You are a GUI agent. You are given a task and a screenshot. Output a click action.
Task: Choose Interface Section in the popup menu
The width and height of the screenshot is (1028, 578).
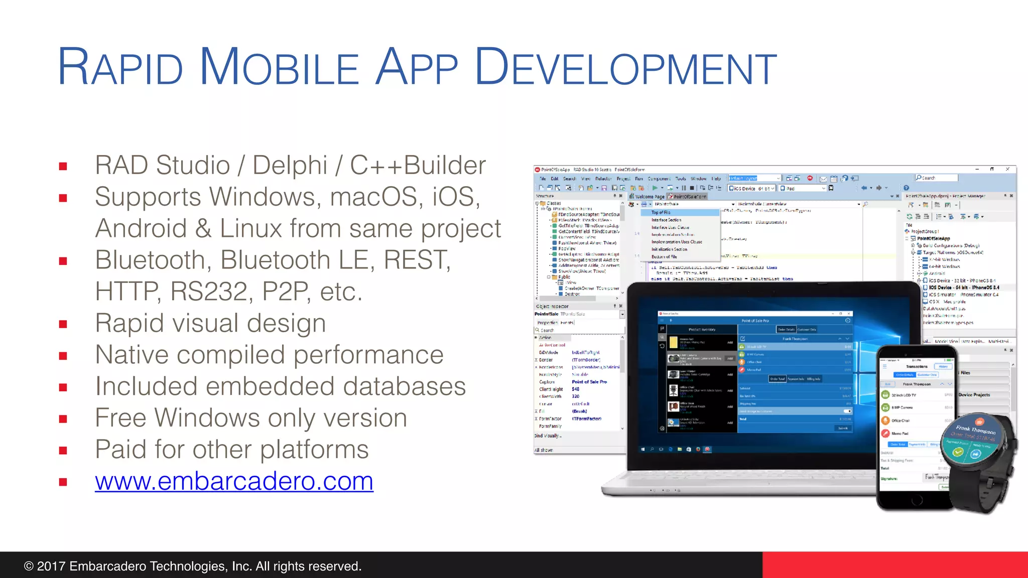click(x=680, y=220)
